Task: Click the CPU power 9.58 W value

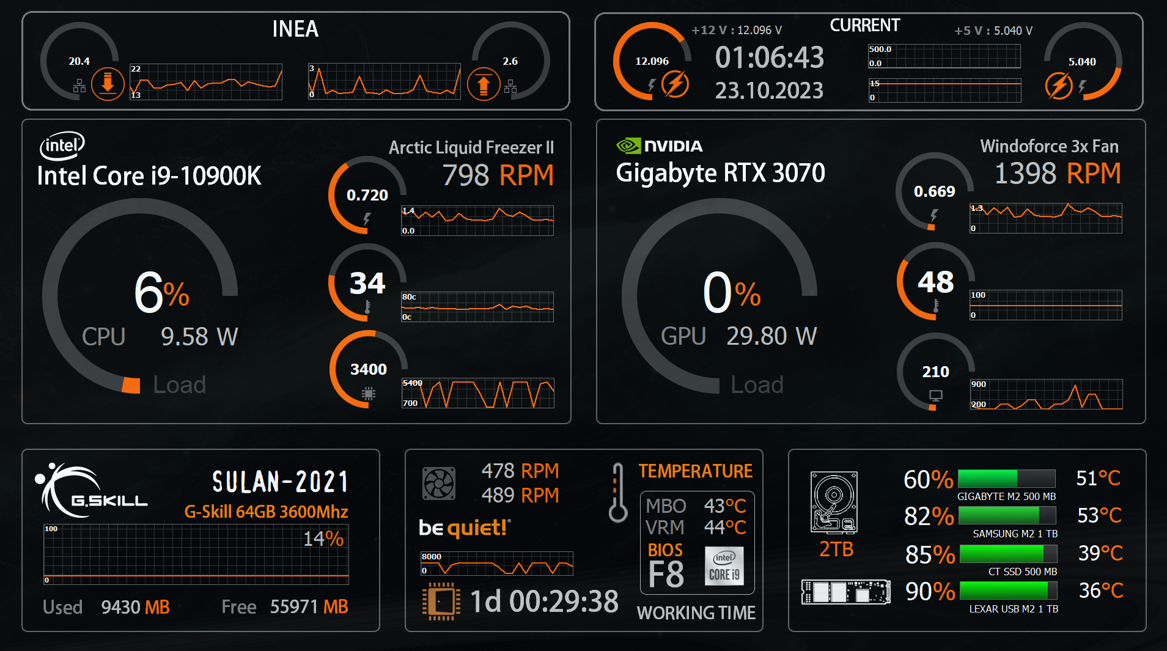Action: (x=199, y=337)
